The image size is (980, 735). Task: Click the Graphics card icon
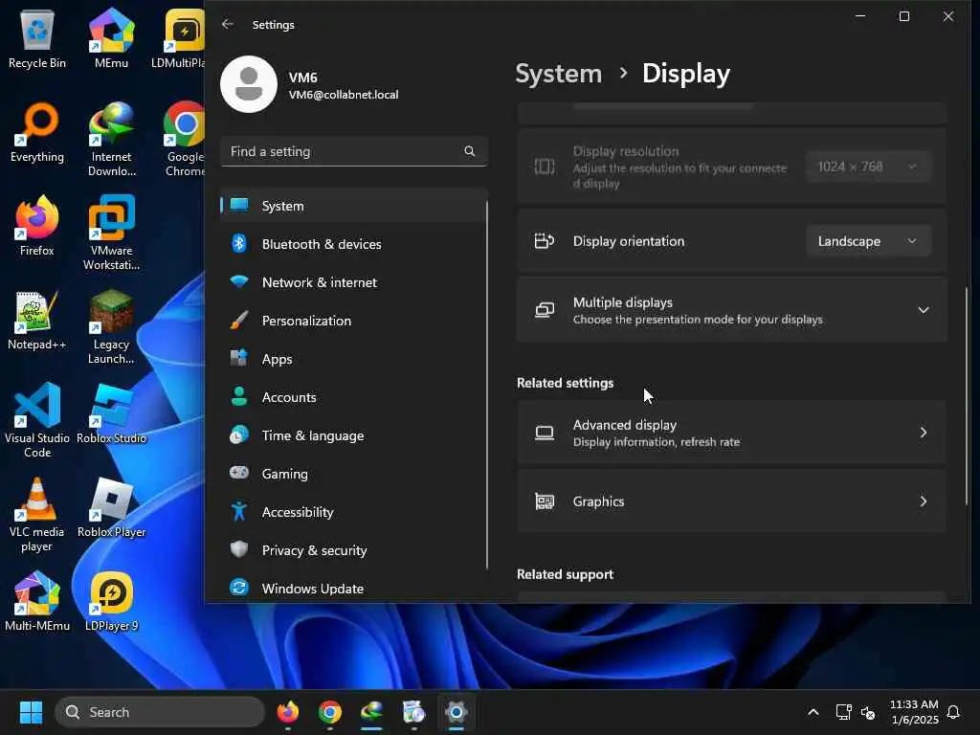point(545,501)
